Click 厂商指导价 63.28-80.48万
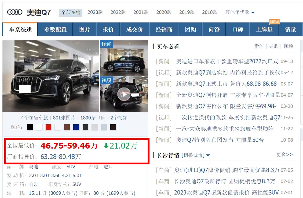This screenshot has width=303, height=198. tap(61, 157)
